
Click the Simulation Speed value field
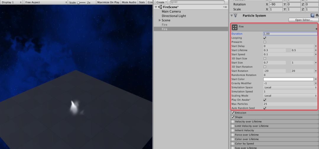pos(290,92)
